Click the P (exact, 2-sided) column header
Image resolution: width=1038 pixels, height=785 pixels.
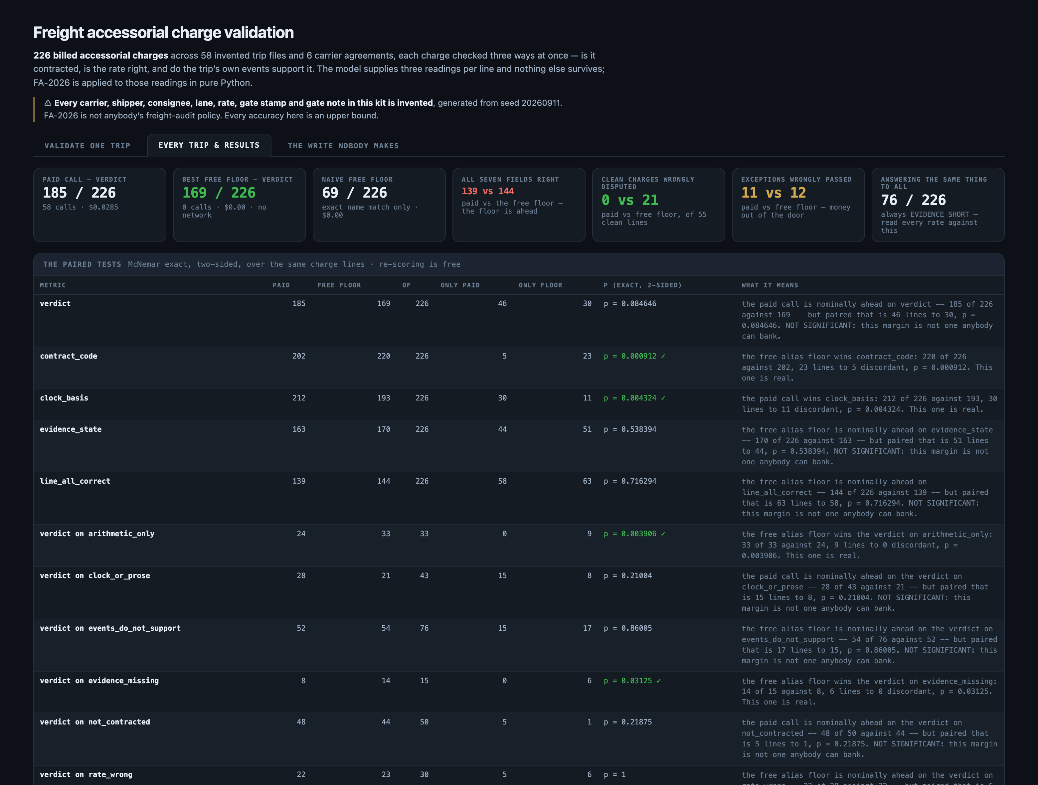(x=642, y=285)
